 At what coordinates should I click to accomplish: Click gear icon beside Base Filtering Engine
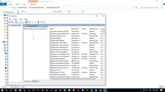pos(51,59)
